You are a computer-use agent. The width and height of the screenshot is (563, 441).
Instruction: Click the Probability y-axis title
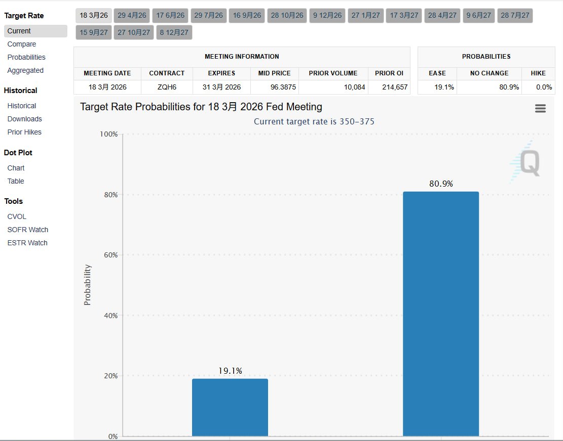coord(87,285)
